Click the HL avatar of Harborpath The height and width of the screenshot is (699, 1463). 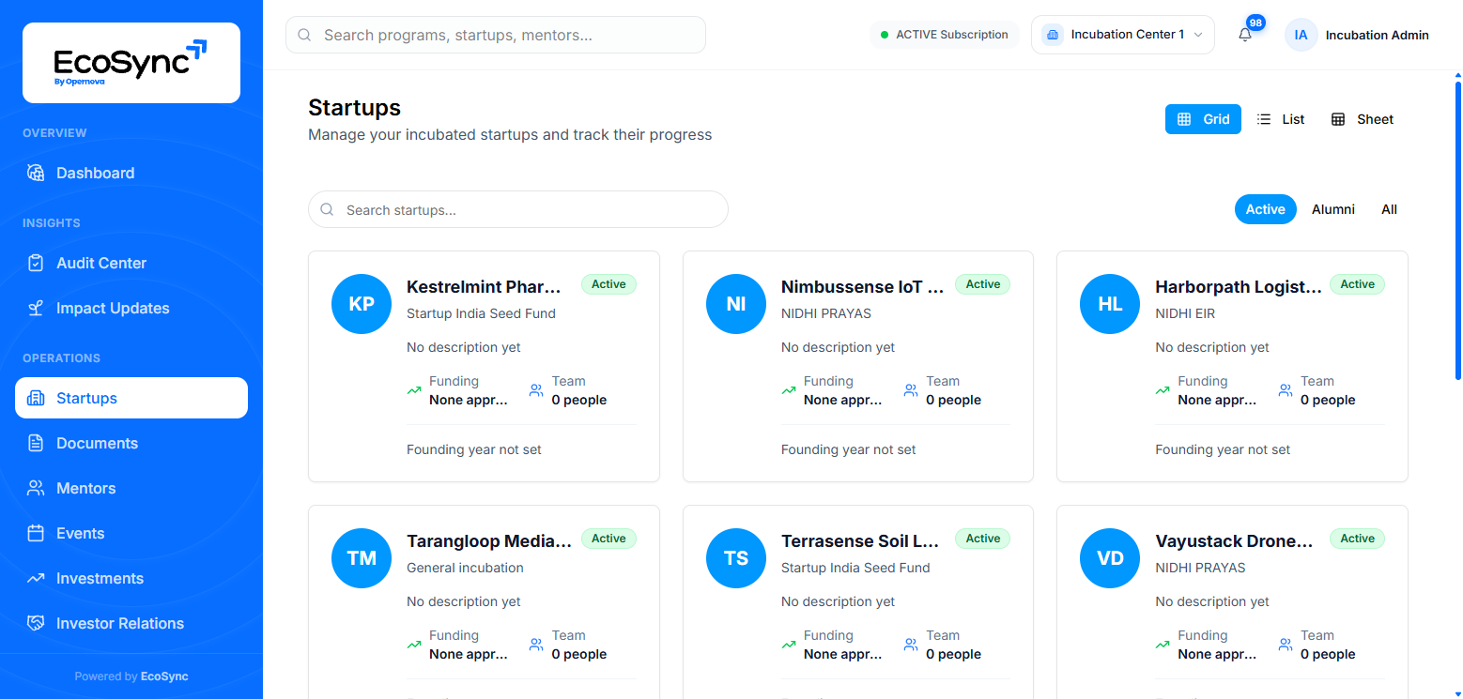(1110, 304)
